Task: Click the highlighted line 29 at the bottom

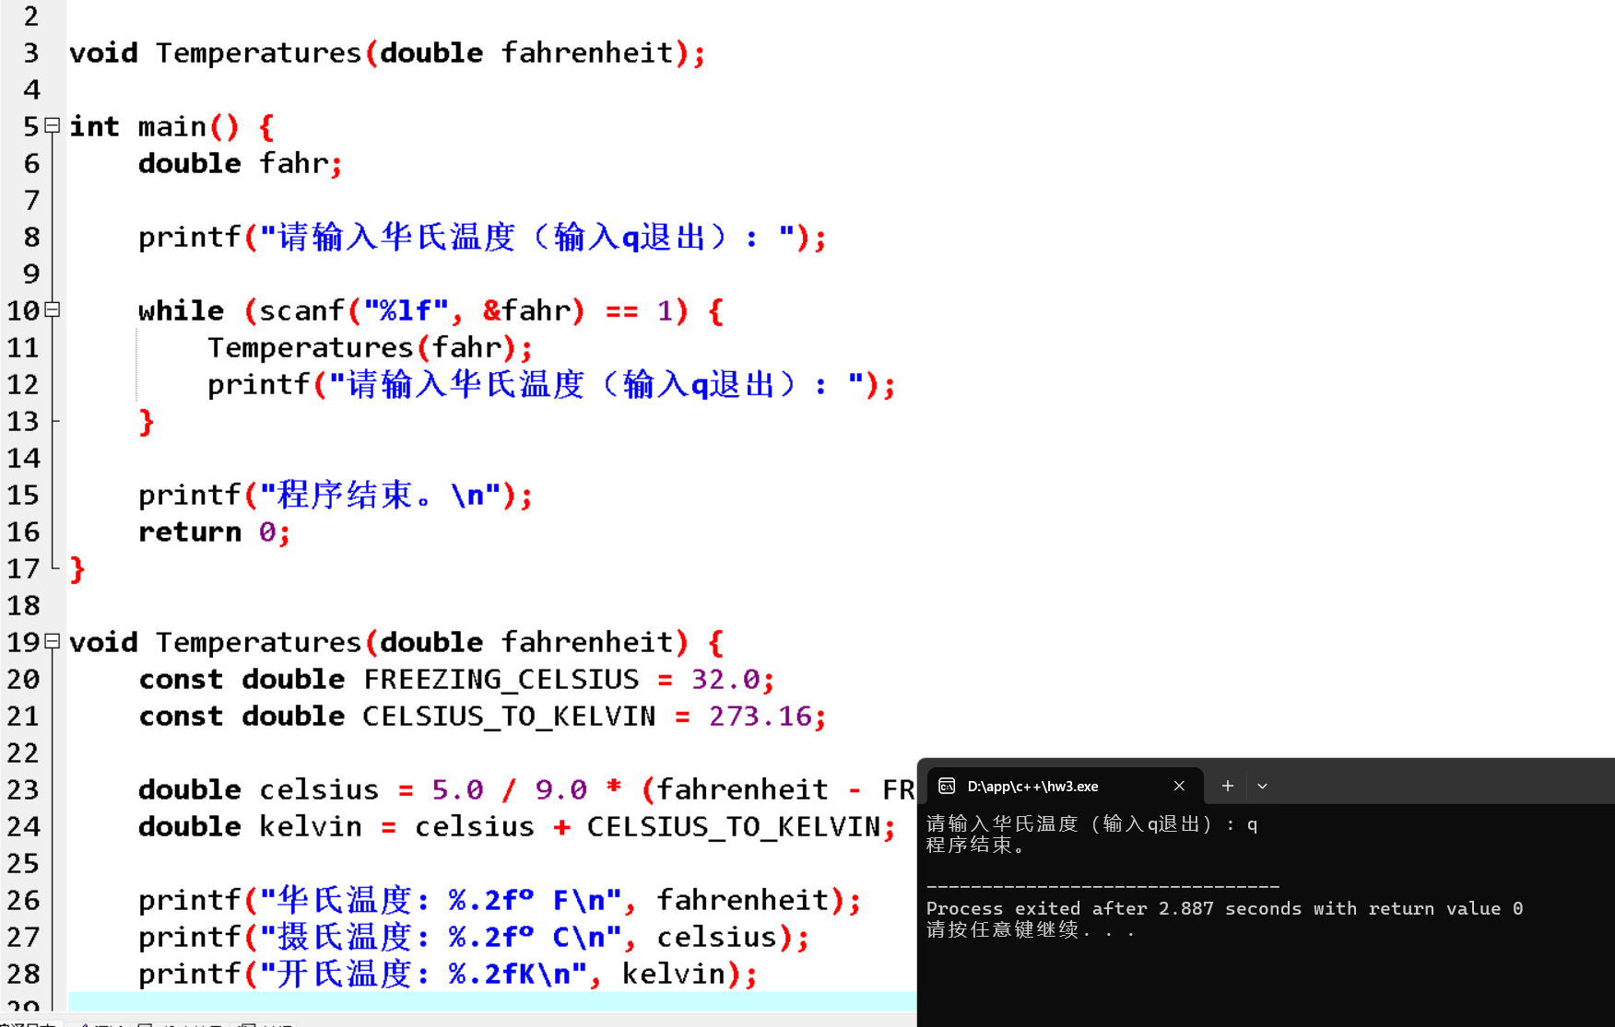Action: 369,1004
